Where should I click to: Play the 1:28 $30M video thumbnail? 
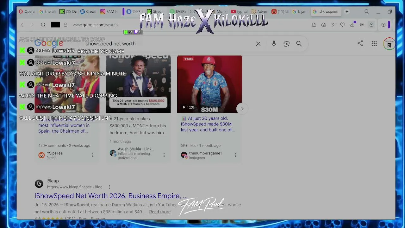click(x=209, y=84)
